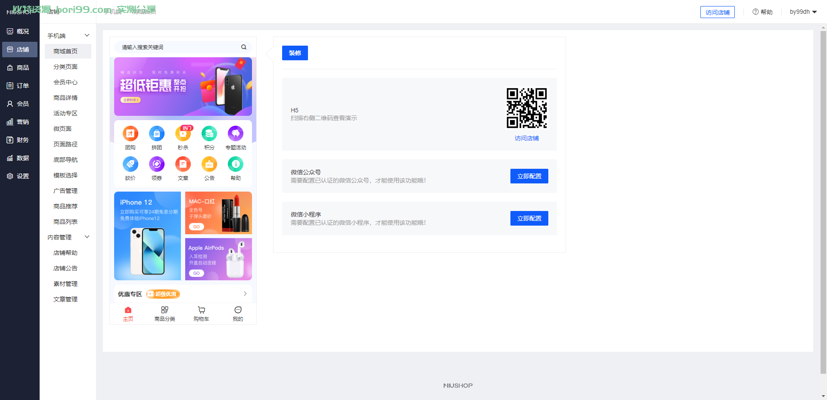Viewport: 827px width, 400px height.
Task: Tap the 专题活动 icon in the preview
Action: coord(236,133)
